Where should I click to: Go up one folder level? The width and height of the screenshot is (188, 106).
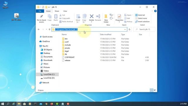pos(49,29)
